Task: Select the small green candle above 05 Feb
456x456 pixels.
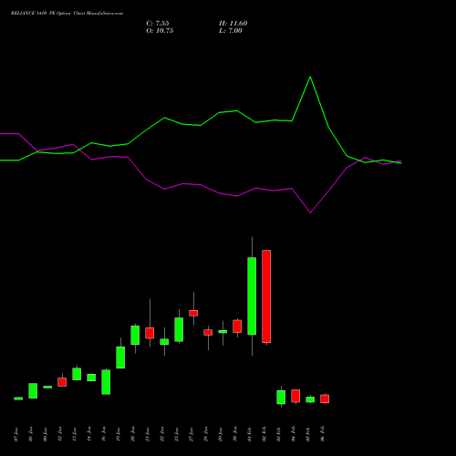Action: tap(310, 399)
